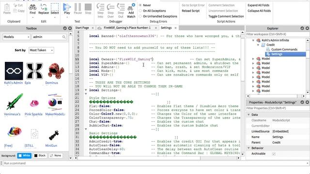Switch to FireW0lf_Gaming's Place Number: 1 tab

[x=127, y=28]
